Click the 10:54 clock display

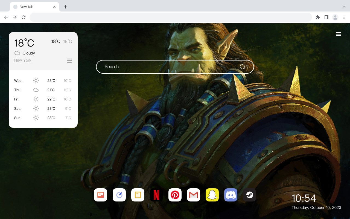pyautogui.click(x=304, y=198)
